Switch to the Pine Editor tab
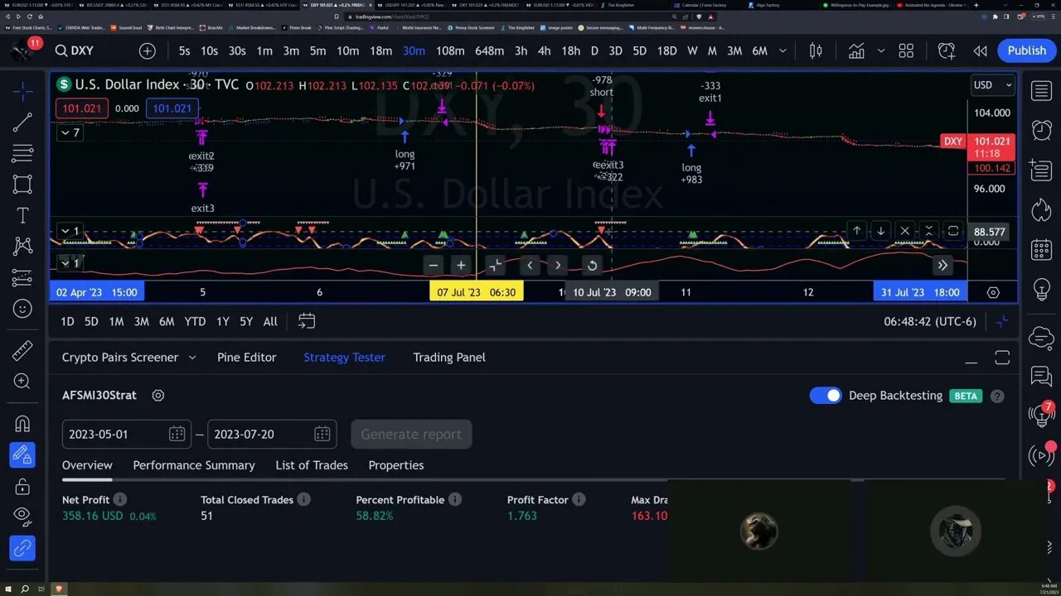1061x596 pixels. (246, 358)
